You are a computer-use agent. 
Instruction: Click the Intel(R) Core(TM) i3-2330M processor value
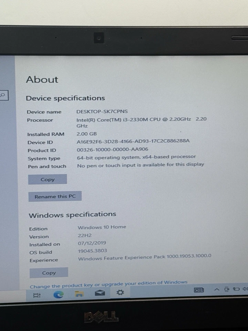(141, 122)
